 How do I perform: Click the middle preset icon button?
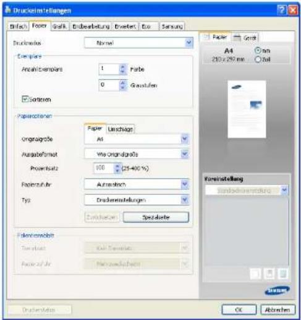(269, 274)
